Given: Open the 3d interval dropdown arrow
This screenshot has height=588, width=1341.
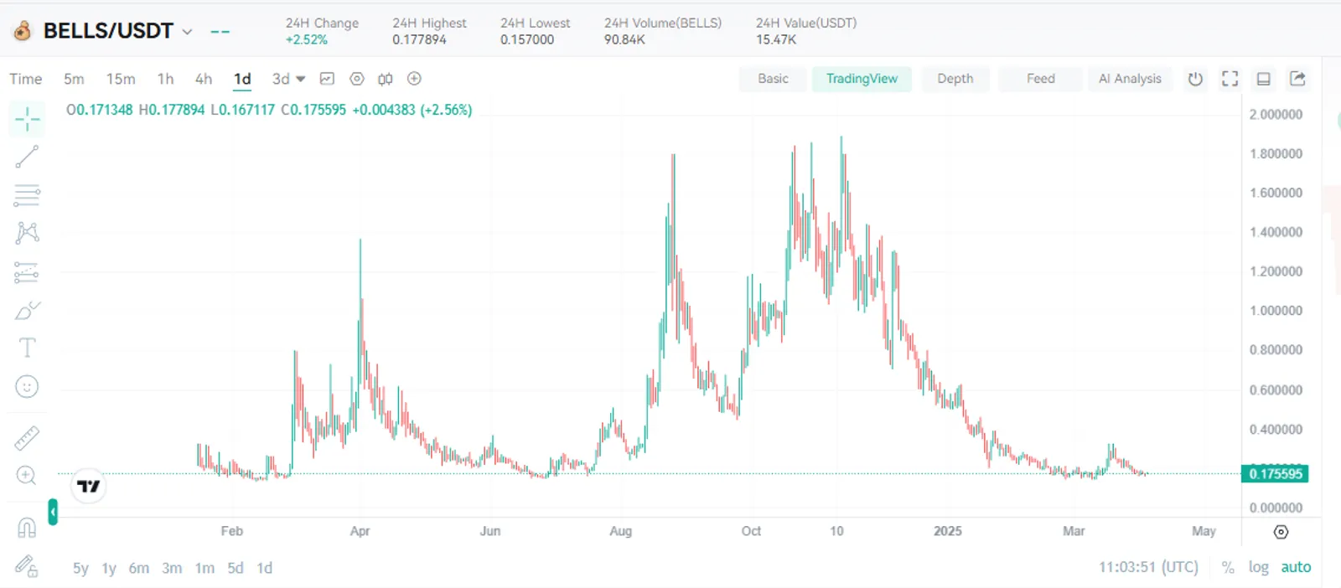Looking at the screenshot, I should (x=301, y=79).
